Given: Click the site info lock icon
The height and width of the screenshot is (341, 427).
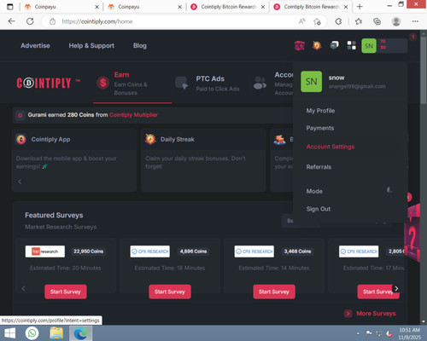Looking at the screenshot, I should pyautogui.click(x=52, y=21).
